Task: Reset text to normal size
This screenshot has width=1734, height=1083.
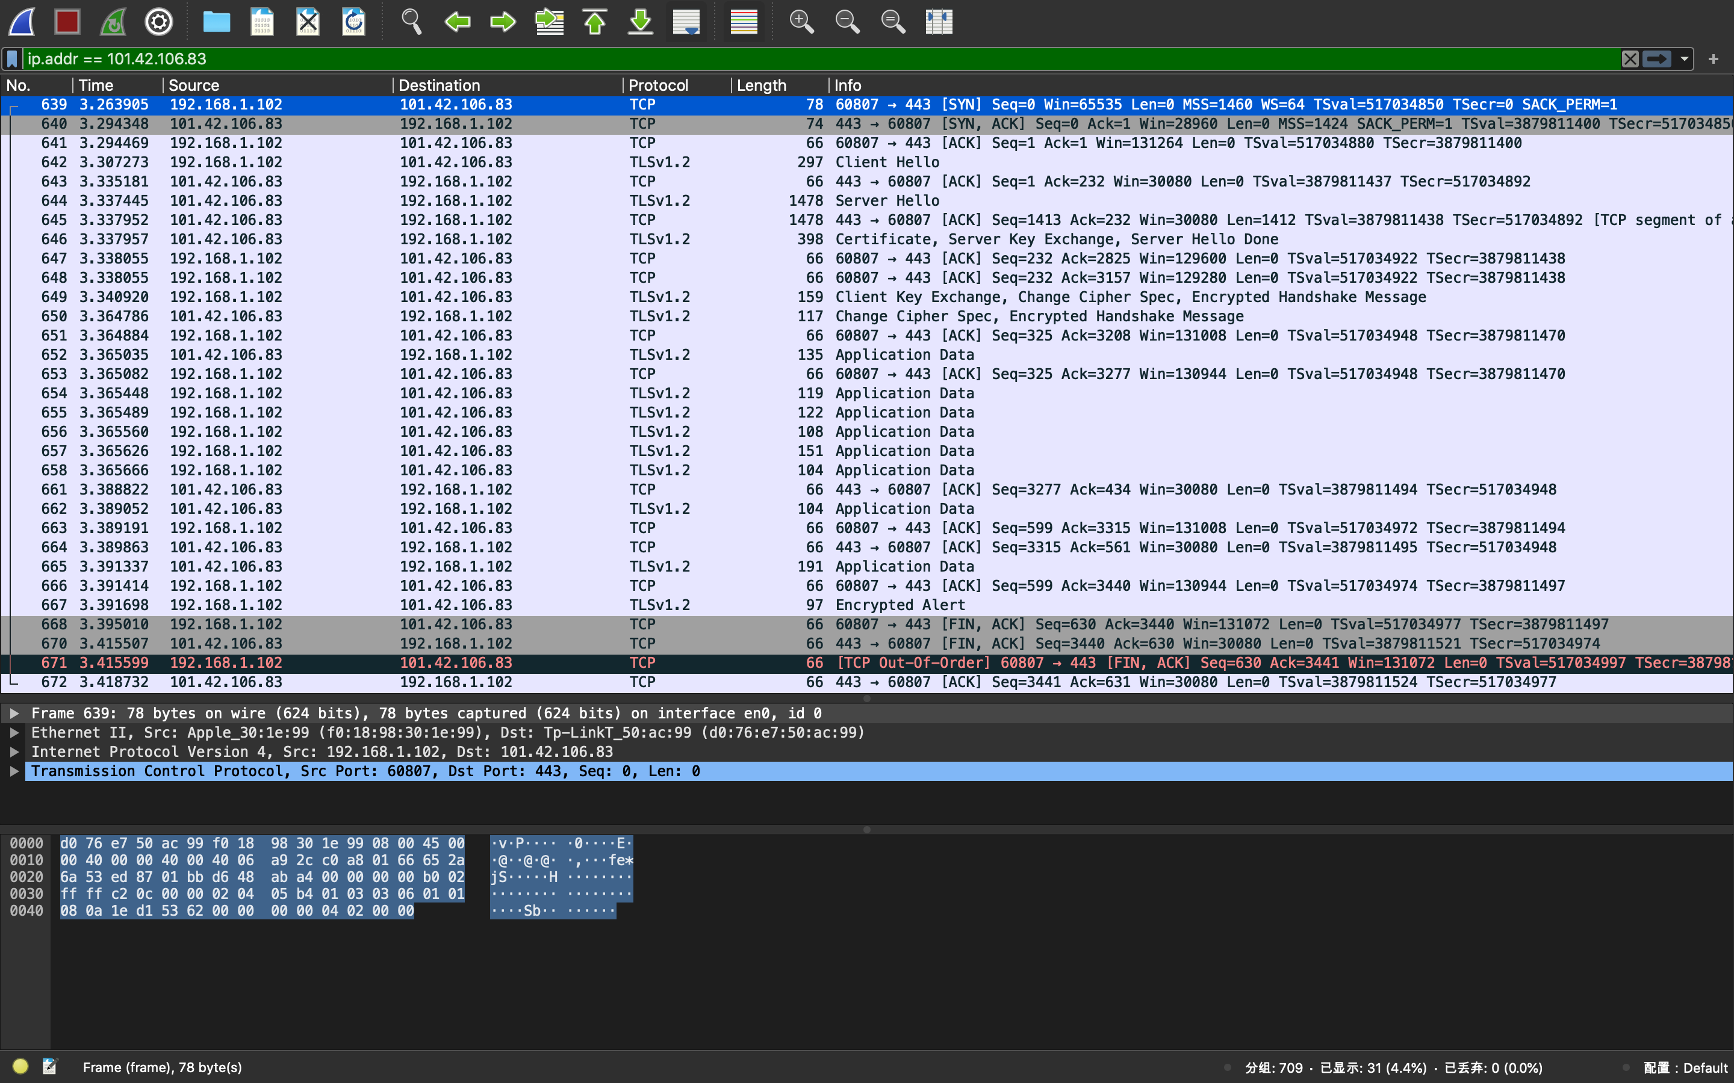Action: click(x=893, y=22)
